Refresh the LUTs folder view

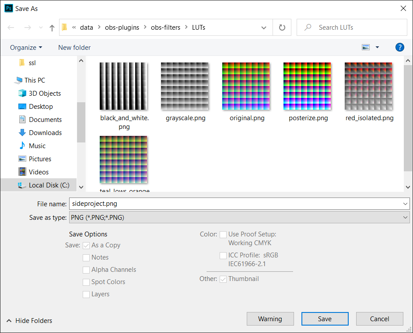282,27
